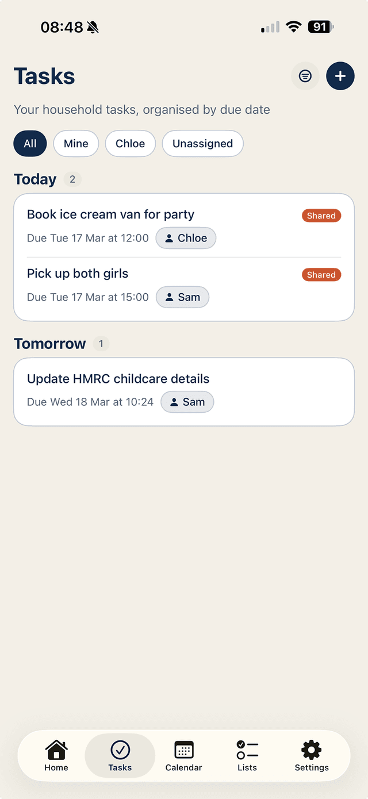Screen dimensions: 368x799
Task: Open Settings via the gear icon
Action: coord(311,750)
